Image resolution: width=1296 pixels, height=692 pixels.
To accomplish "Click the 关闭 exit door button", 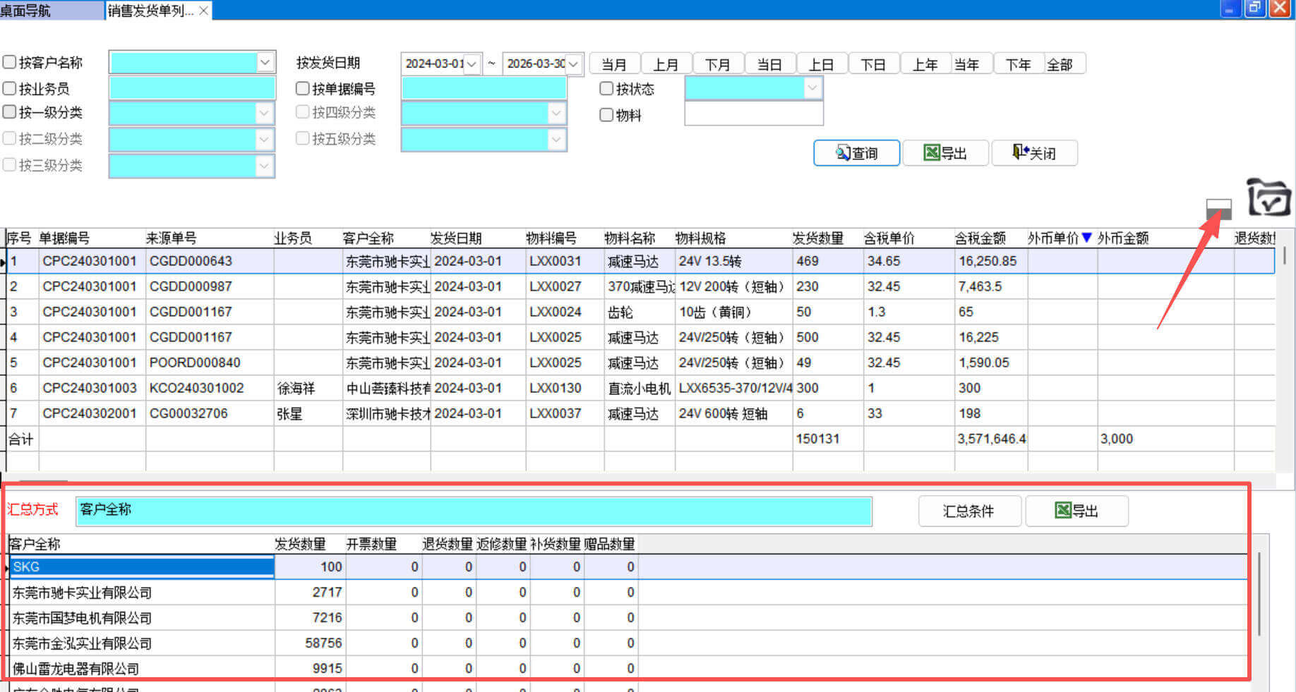I will [x=1034, y=153].
